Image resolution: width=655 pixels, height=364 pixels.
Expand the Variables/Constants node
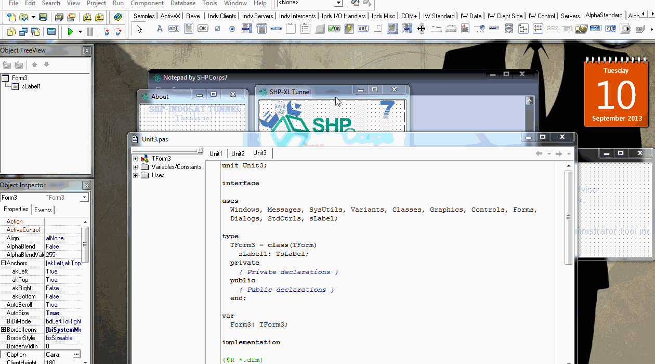(x=136, y=167)
